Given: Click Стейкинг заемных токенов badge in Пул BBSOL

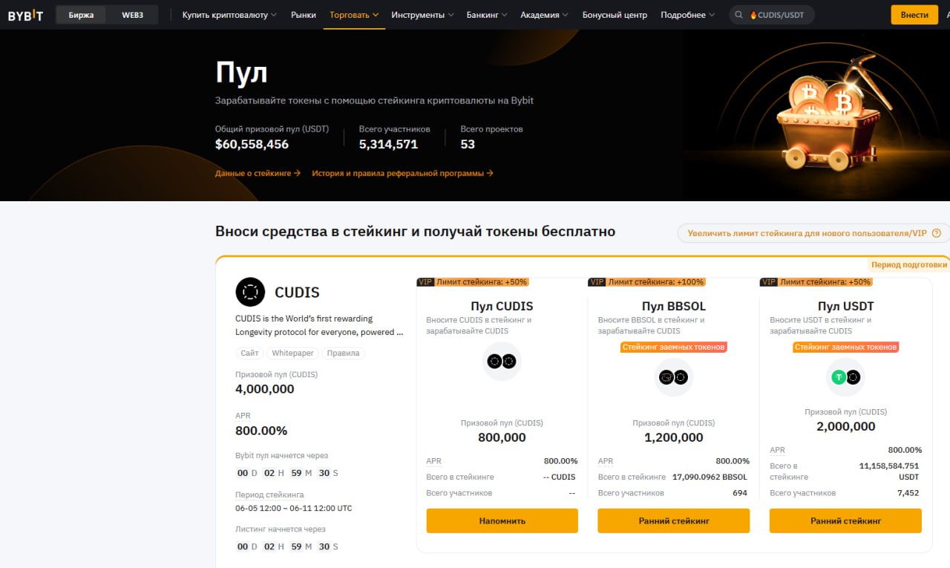Looking at the screenshot, I should click(x=674, y=347).
